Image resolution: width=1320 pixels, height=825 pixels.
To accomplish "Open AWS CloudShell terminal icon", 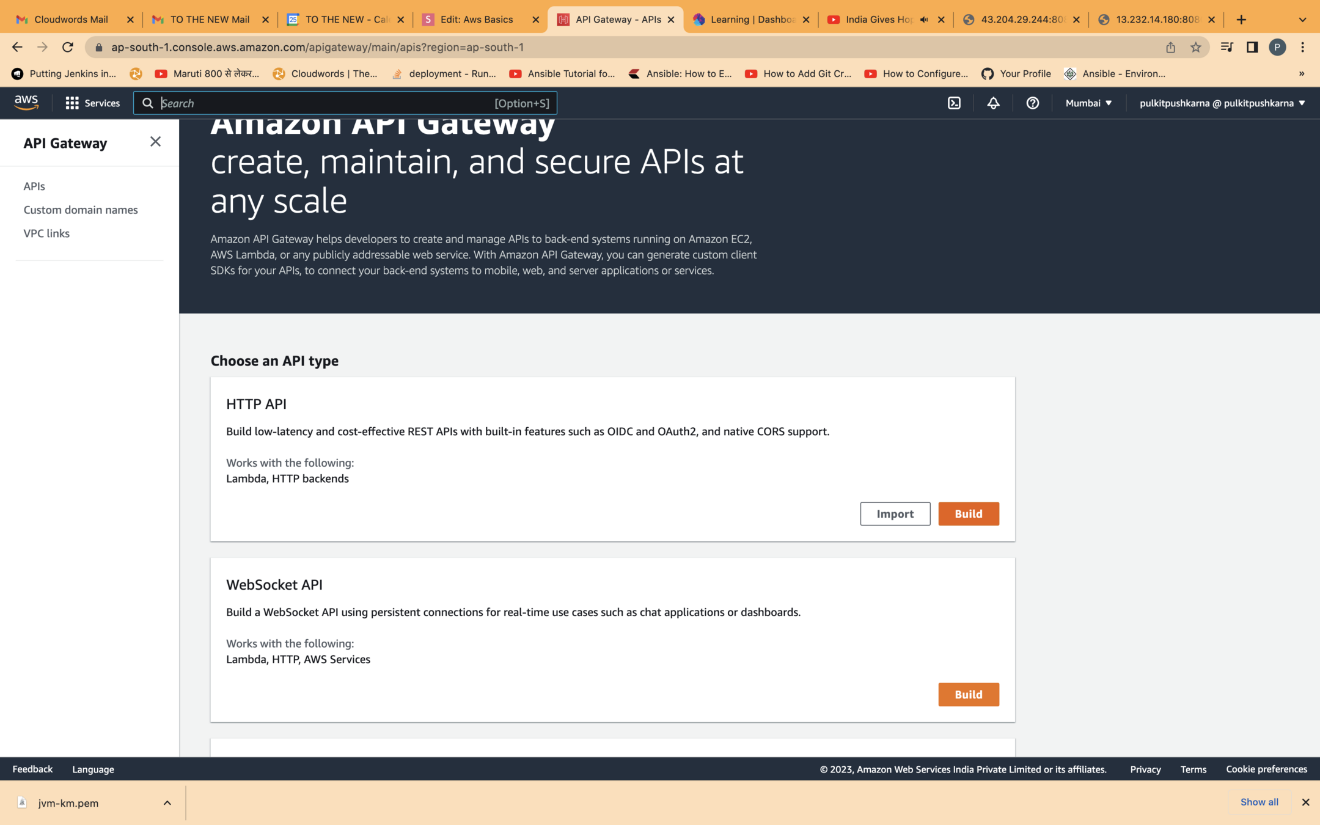I will pyautogui.click(x=954, y=103).
